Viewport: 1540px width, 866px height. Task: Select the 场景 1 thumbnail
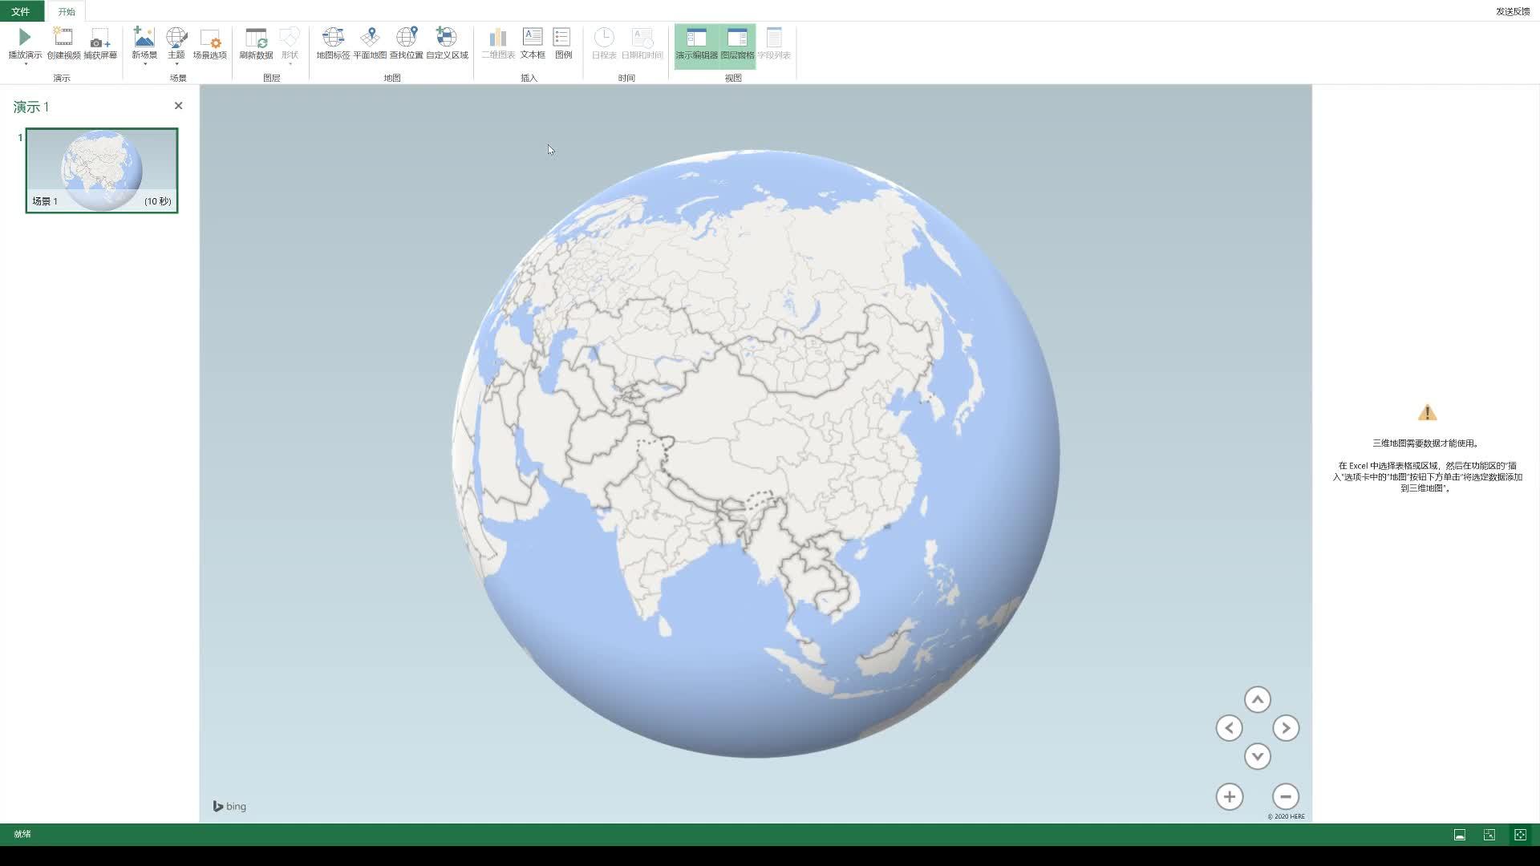tap(102, 170)
